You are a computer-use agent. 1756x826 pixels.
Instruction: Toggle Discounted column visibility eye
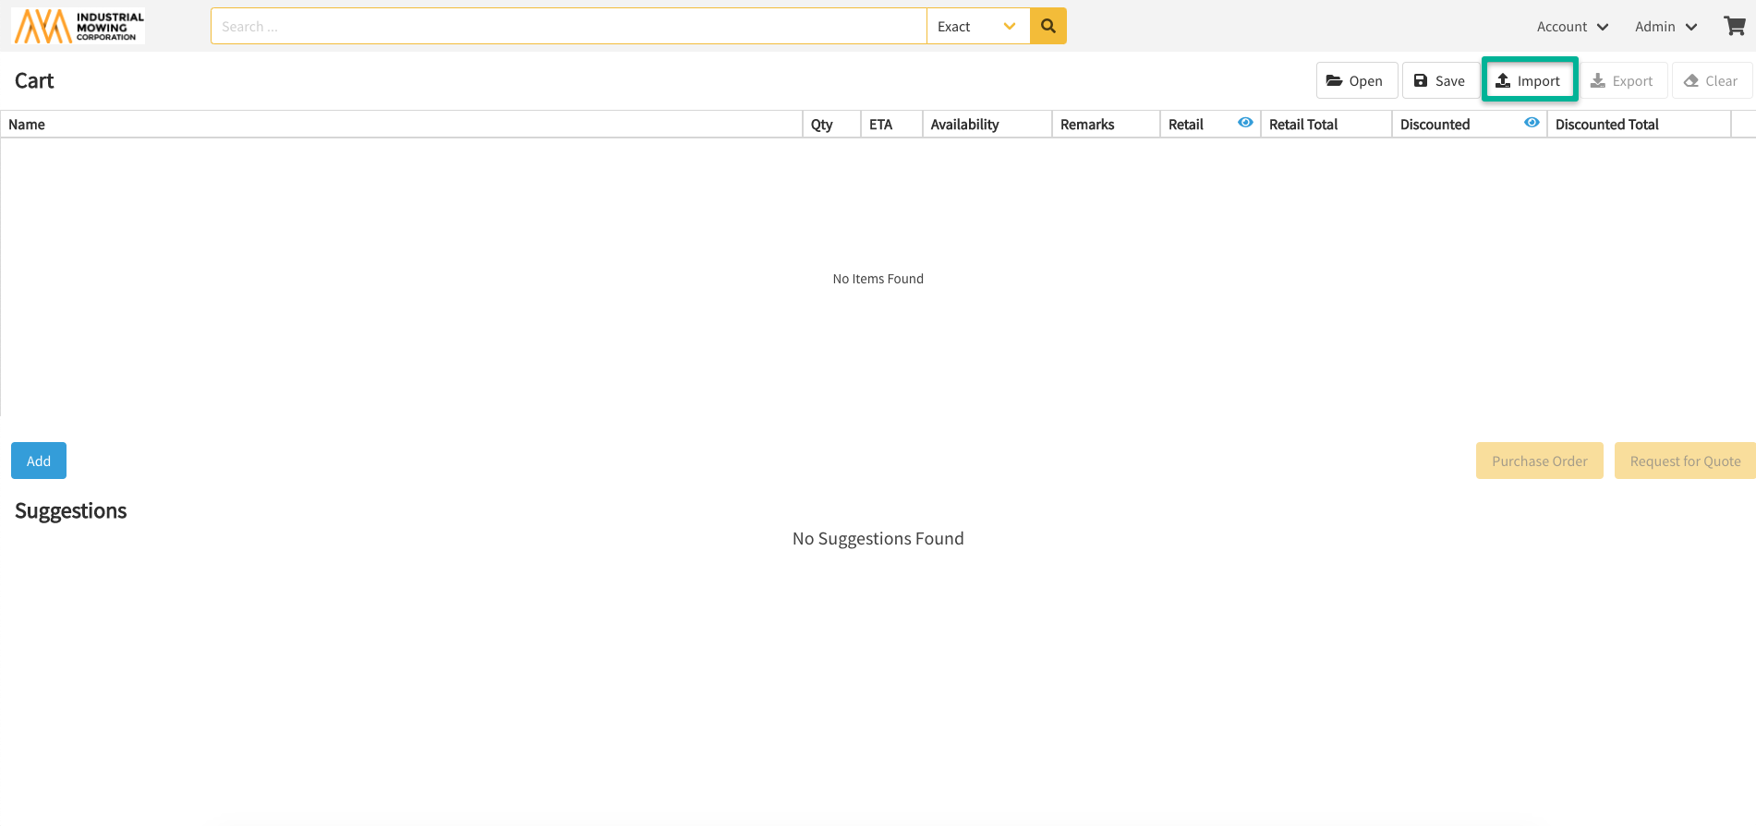pos(1532,123)
